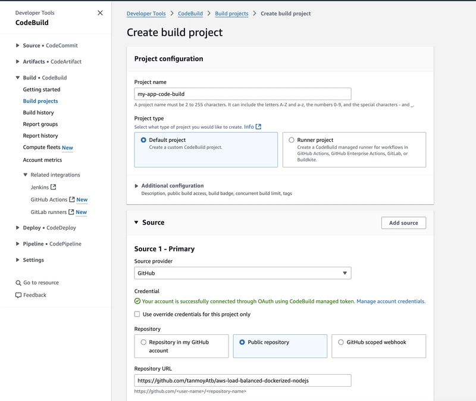Open Build history page
Screen dimensions: 476x401
38,113
